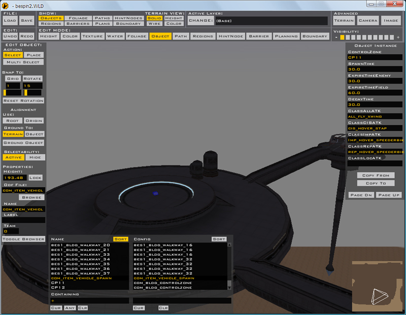Click Page Dn button

(x=361, y=195)
